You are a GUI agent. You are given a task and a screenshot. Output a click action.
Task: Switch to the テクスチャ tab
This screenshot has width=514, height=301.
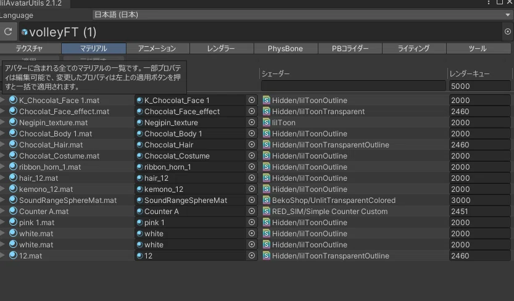click(x=30, y=49)
